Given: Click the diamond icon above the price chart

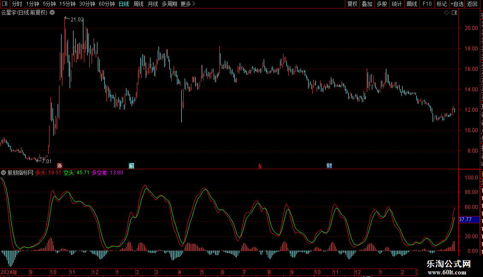Looking at the screenshot, I should coord(446,13).
